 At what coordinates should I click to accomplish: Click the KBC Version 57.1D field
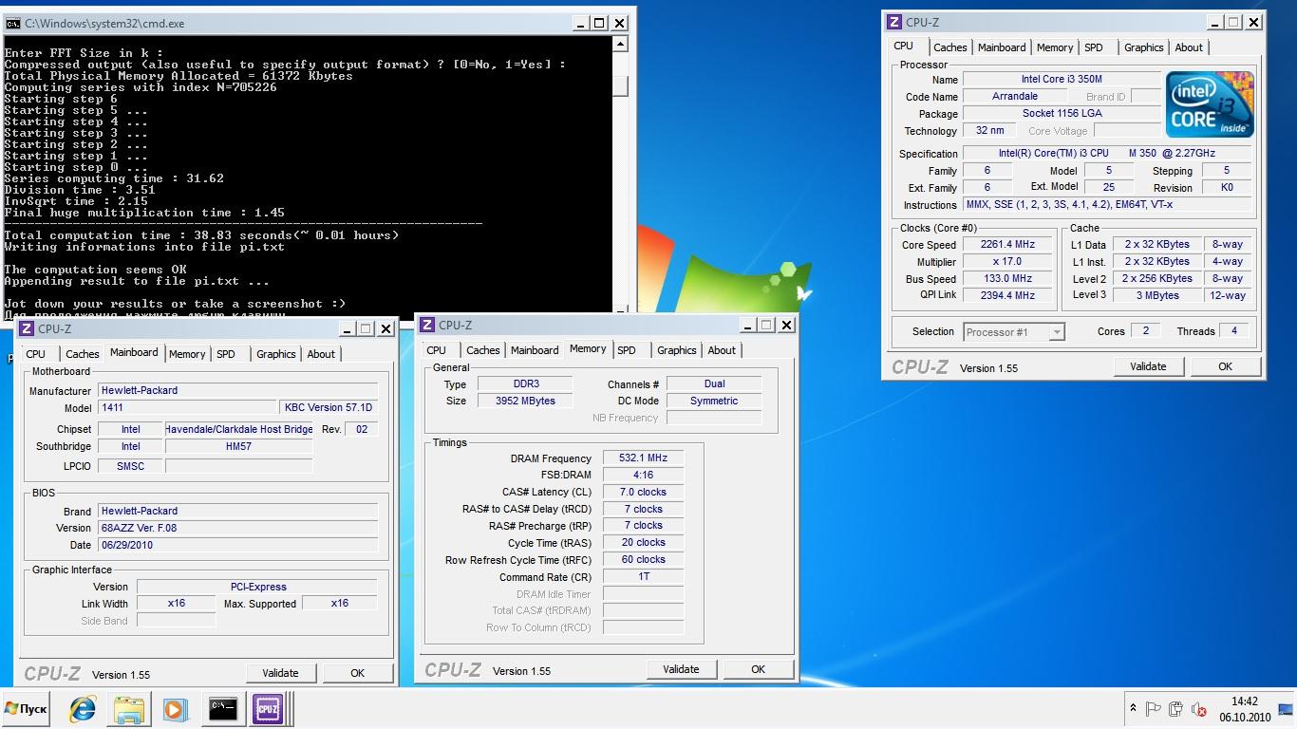click(329, 407)
